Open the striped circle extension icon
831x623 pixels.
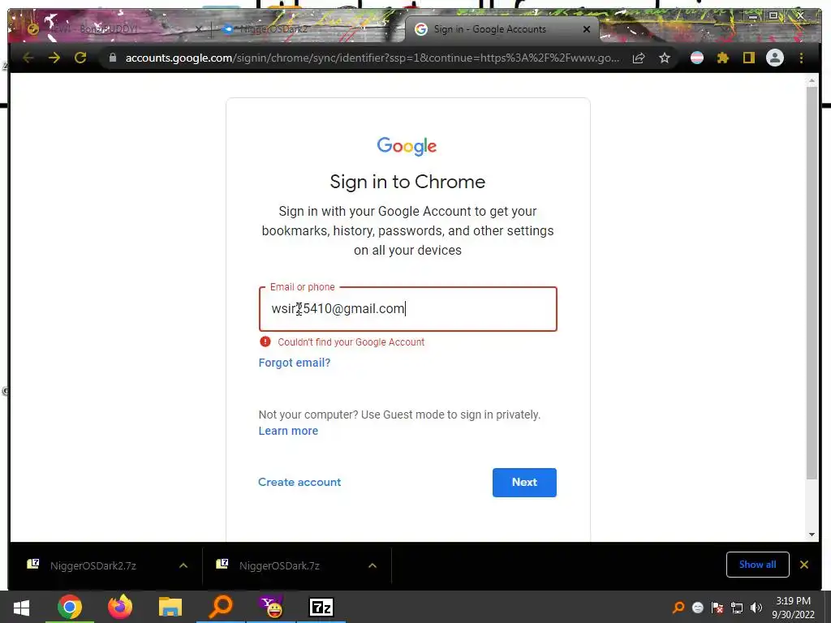click(697, 58)
